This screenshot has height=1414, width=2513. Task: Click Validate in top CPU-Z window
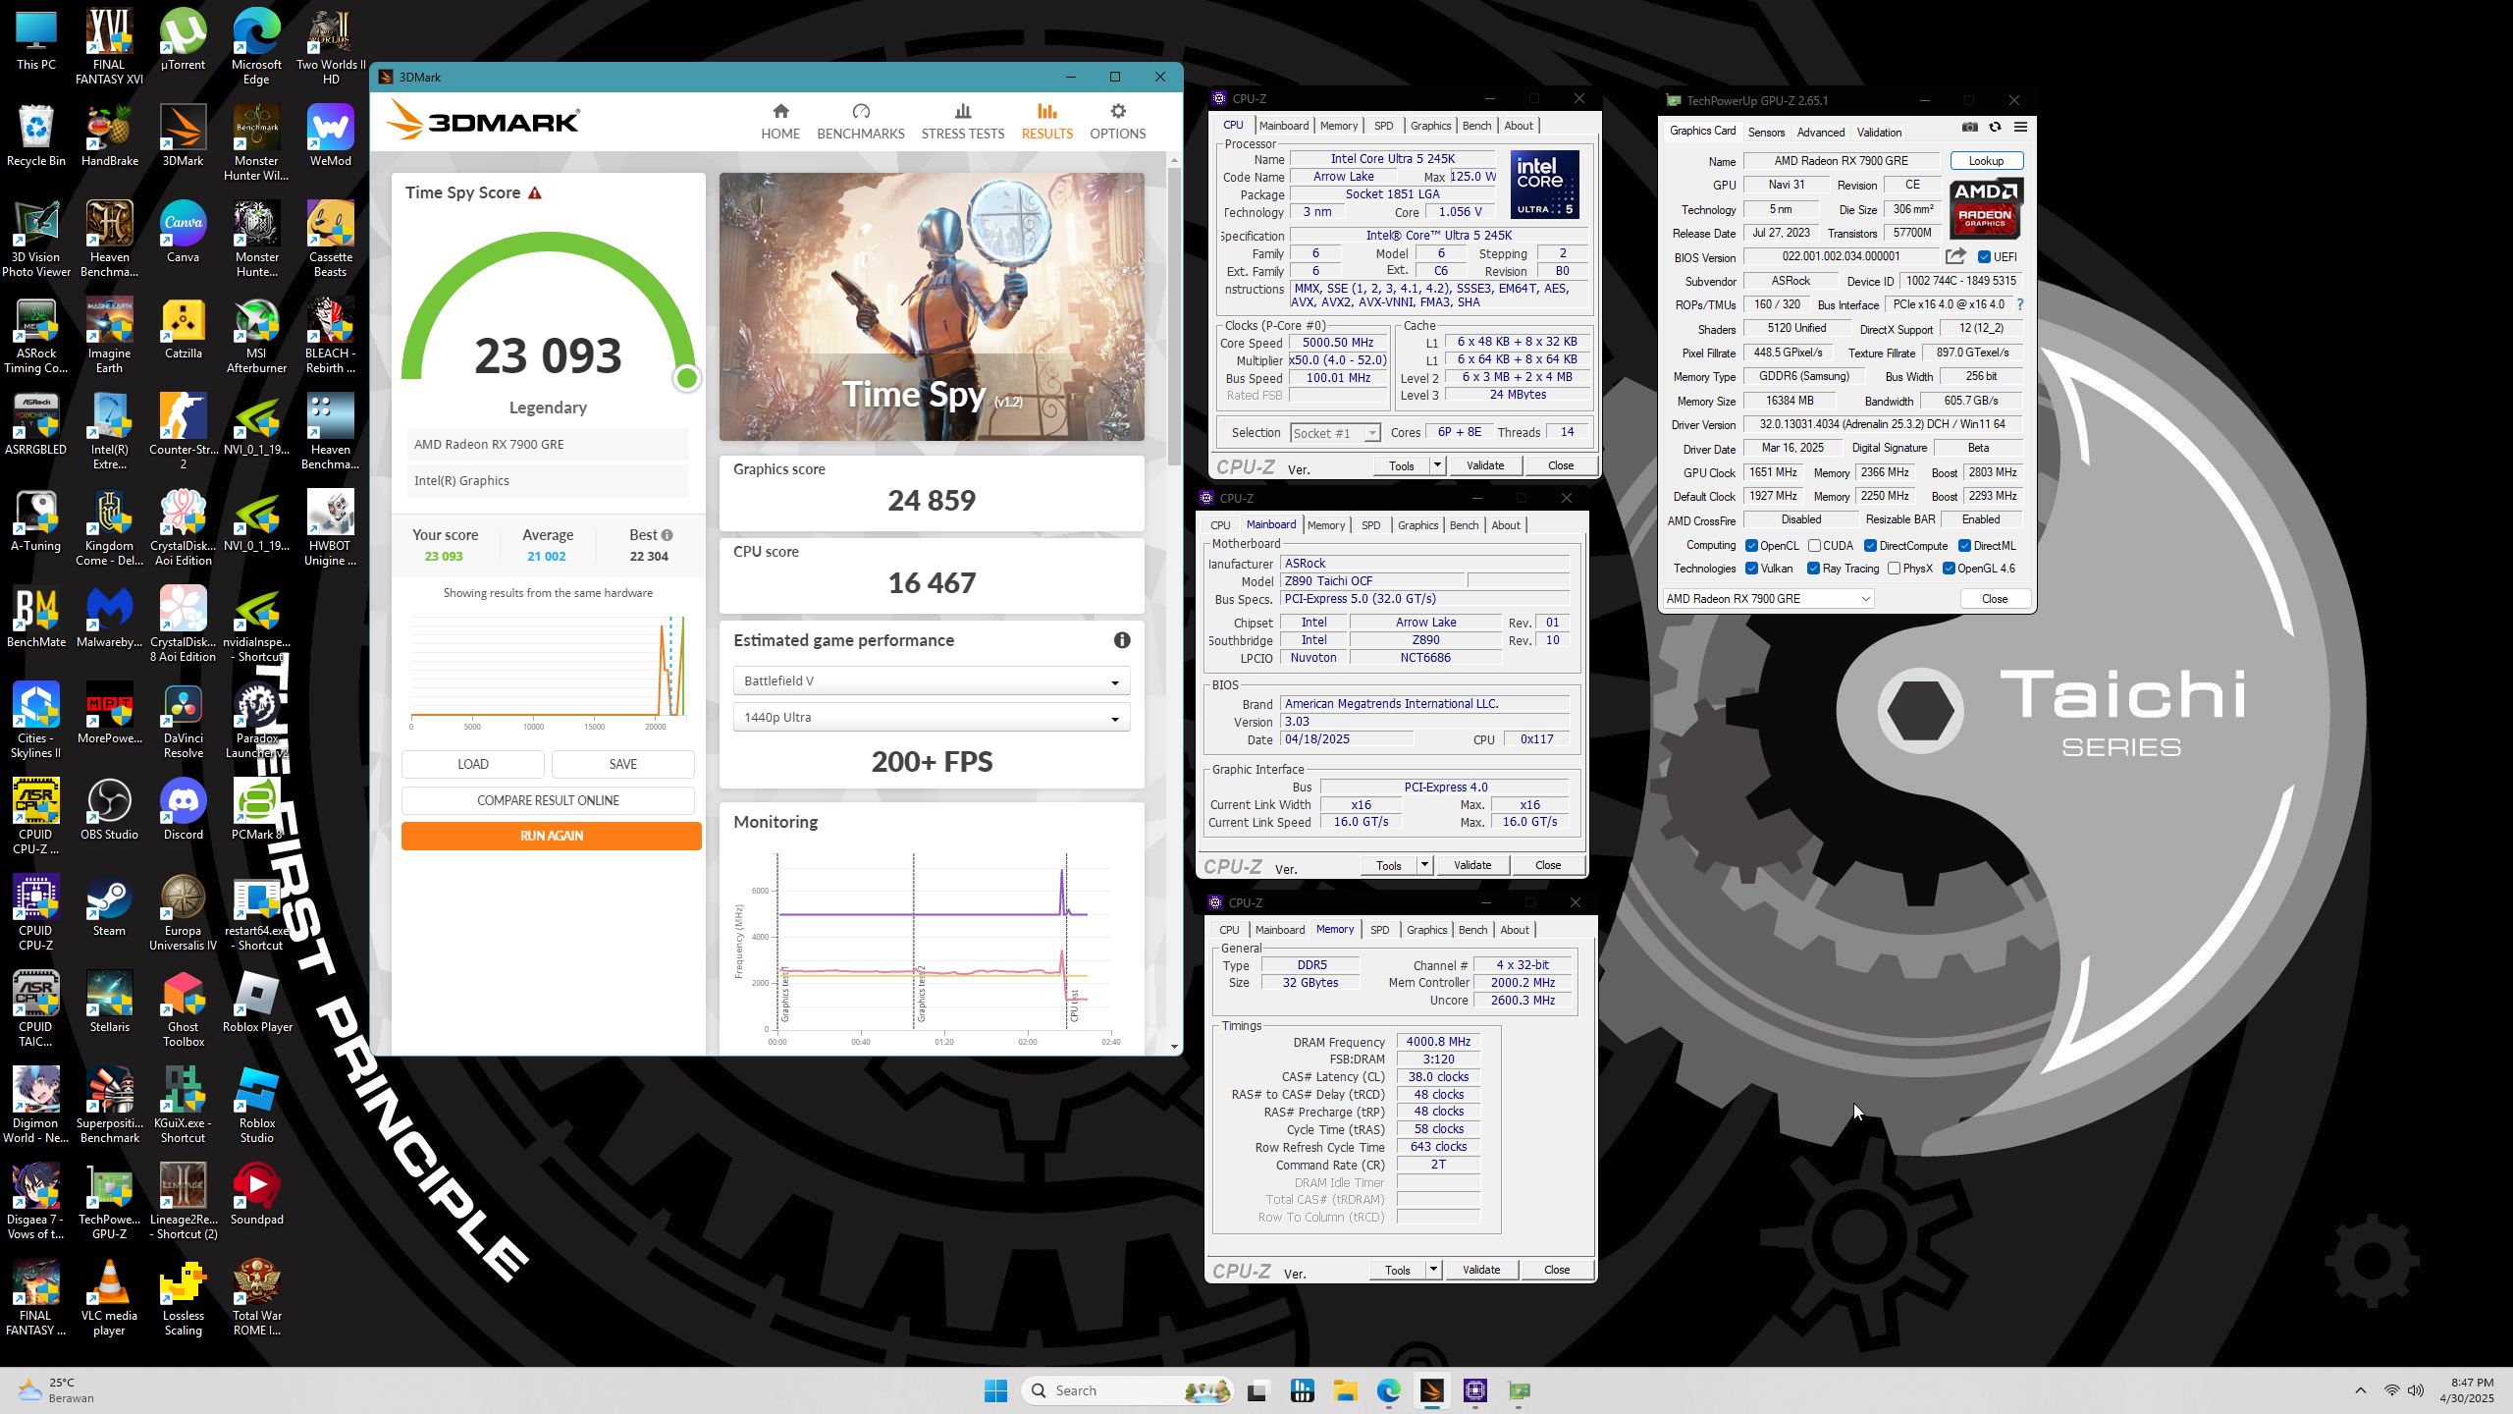coord(1484,465)
